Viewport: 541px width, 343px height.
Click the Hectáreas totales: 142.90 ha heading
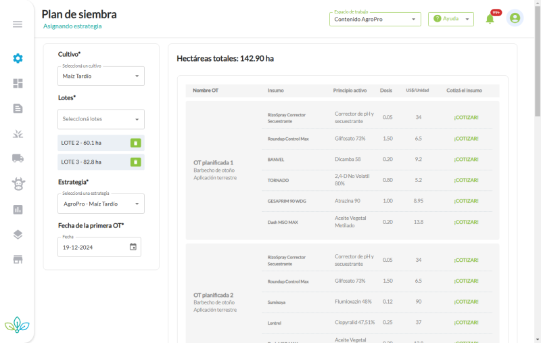coord(225,59)
